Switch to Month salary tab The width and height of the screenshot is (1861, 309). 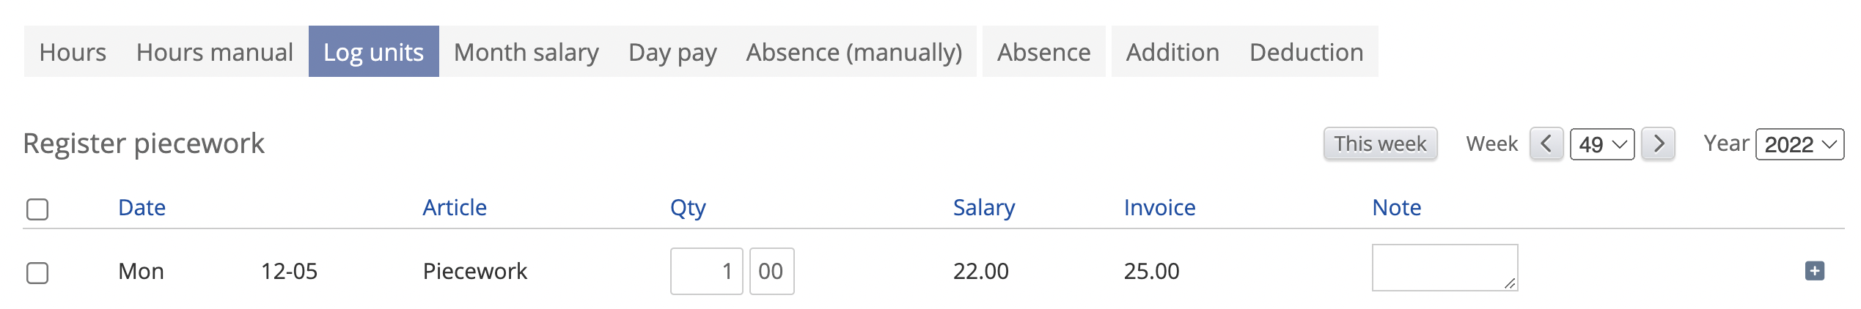(526, 52)
